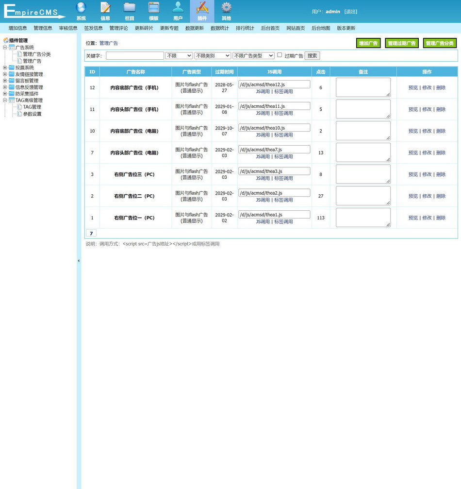The image size is (461, 489).
Task: Expand the 防采集插件 tree node
Action: [x=5, y=94]
